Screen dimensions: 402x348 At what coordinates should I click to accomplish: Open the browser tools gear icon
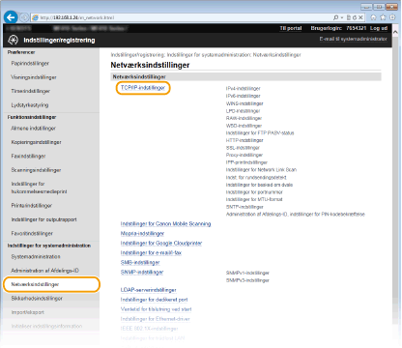[x=392, y=17]
